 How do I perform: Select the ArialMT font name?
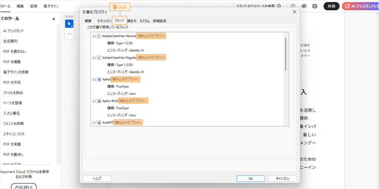(108, 122)
